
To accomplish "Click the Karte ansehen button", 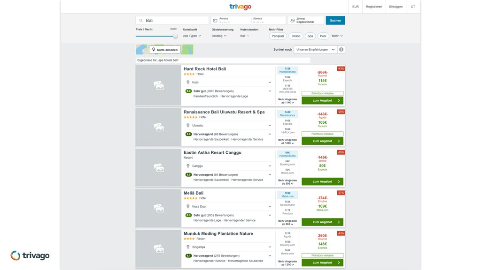I will coord(165,50).
